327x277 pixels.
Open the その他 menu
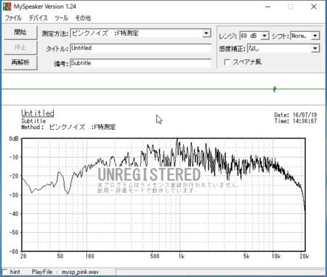click(x=83, y=18)
